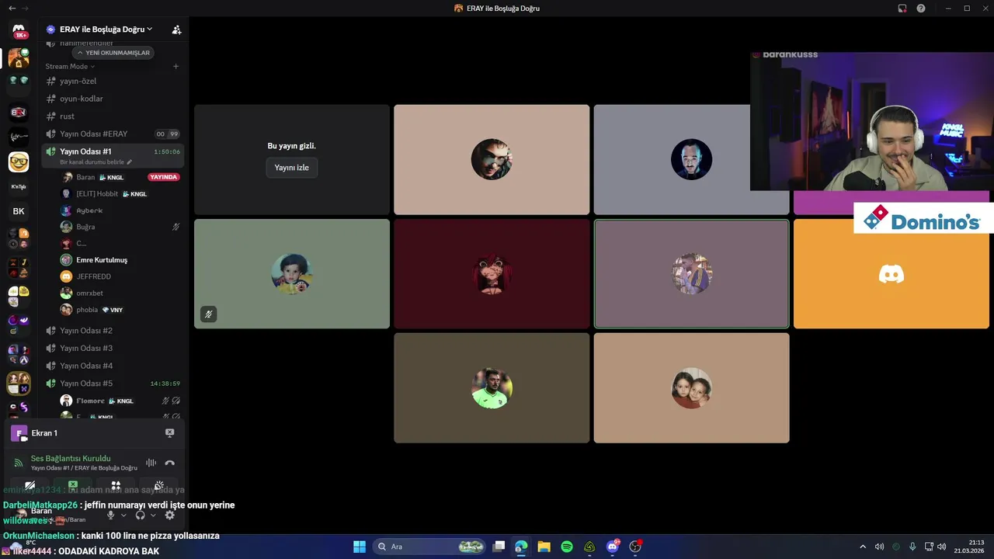Toggle camera in voice panel
The width and height of the screenshot is (994, 559).
tap(30, 485)
